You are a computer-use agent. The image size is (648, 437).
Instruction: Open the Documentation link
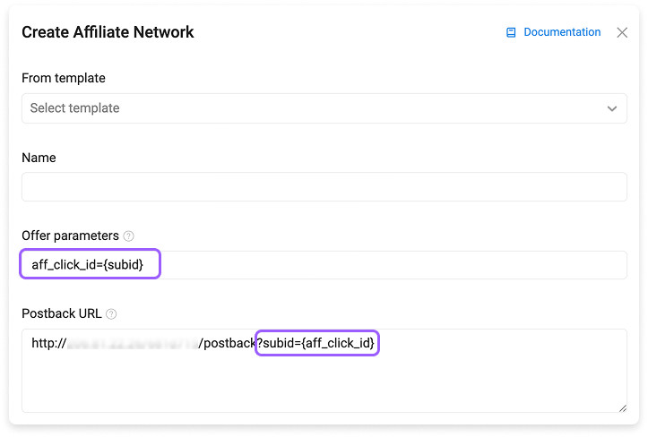562,32
